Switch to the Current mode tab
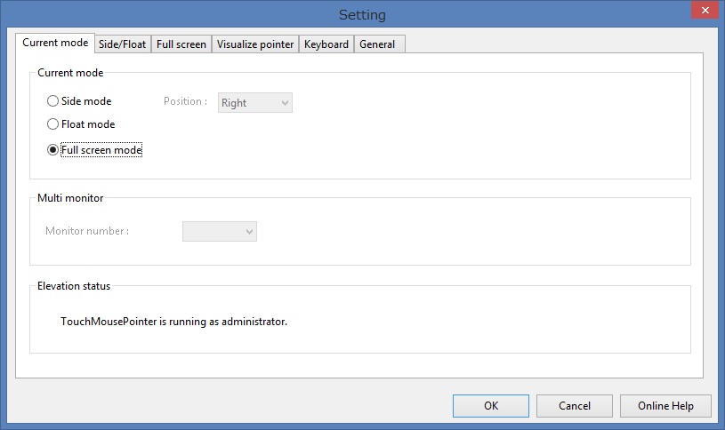This screenshot has height=430, width=725. click(55, 43)
